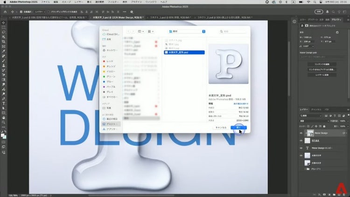Select the Move tool in the toolbar
This screenshot has width=350, height=197.
(x=4, y=22)
